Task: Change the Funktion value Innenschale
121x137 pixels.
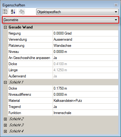Action: coord(85,113)
